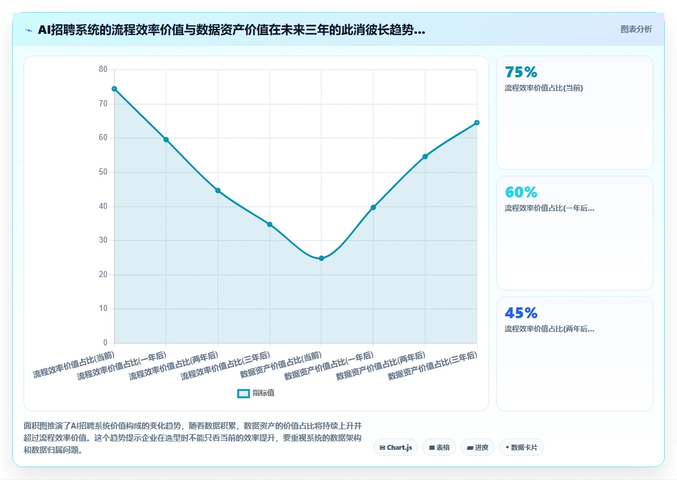Click the 75% data card value

click(520, 72)
